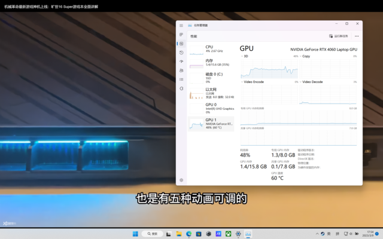Open the Startup apps page icon

(x=181, y=62)
